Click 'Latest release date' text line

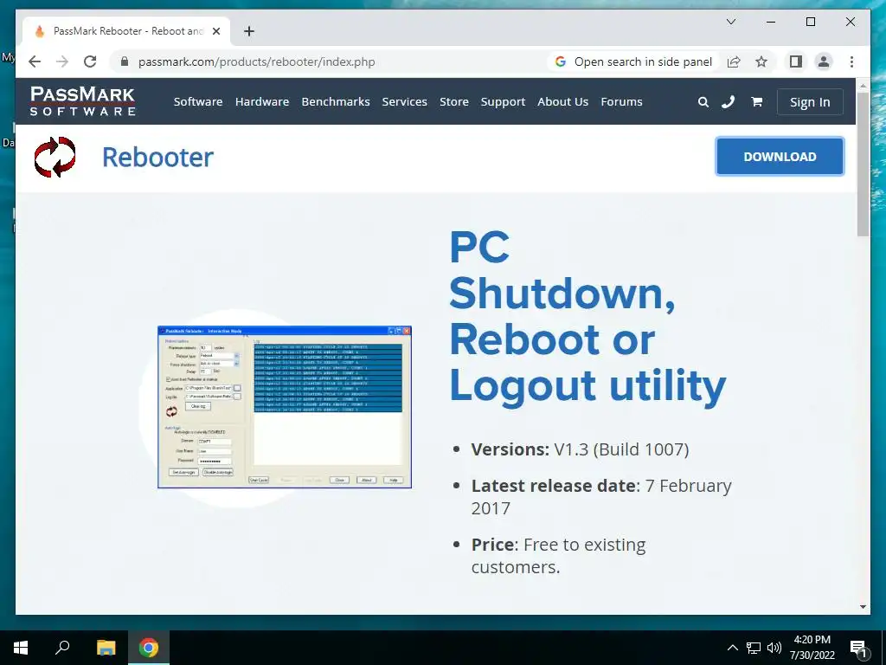pyautogui.click(x=601, y=497)
